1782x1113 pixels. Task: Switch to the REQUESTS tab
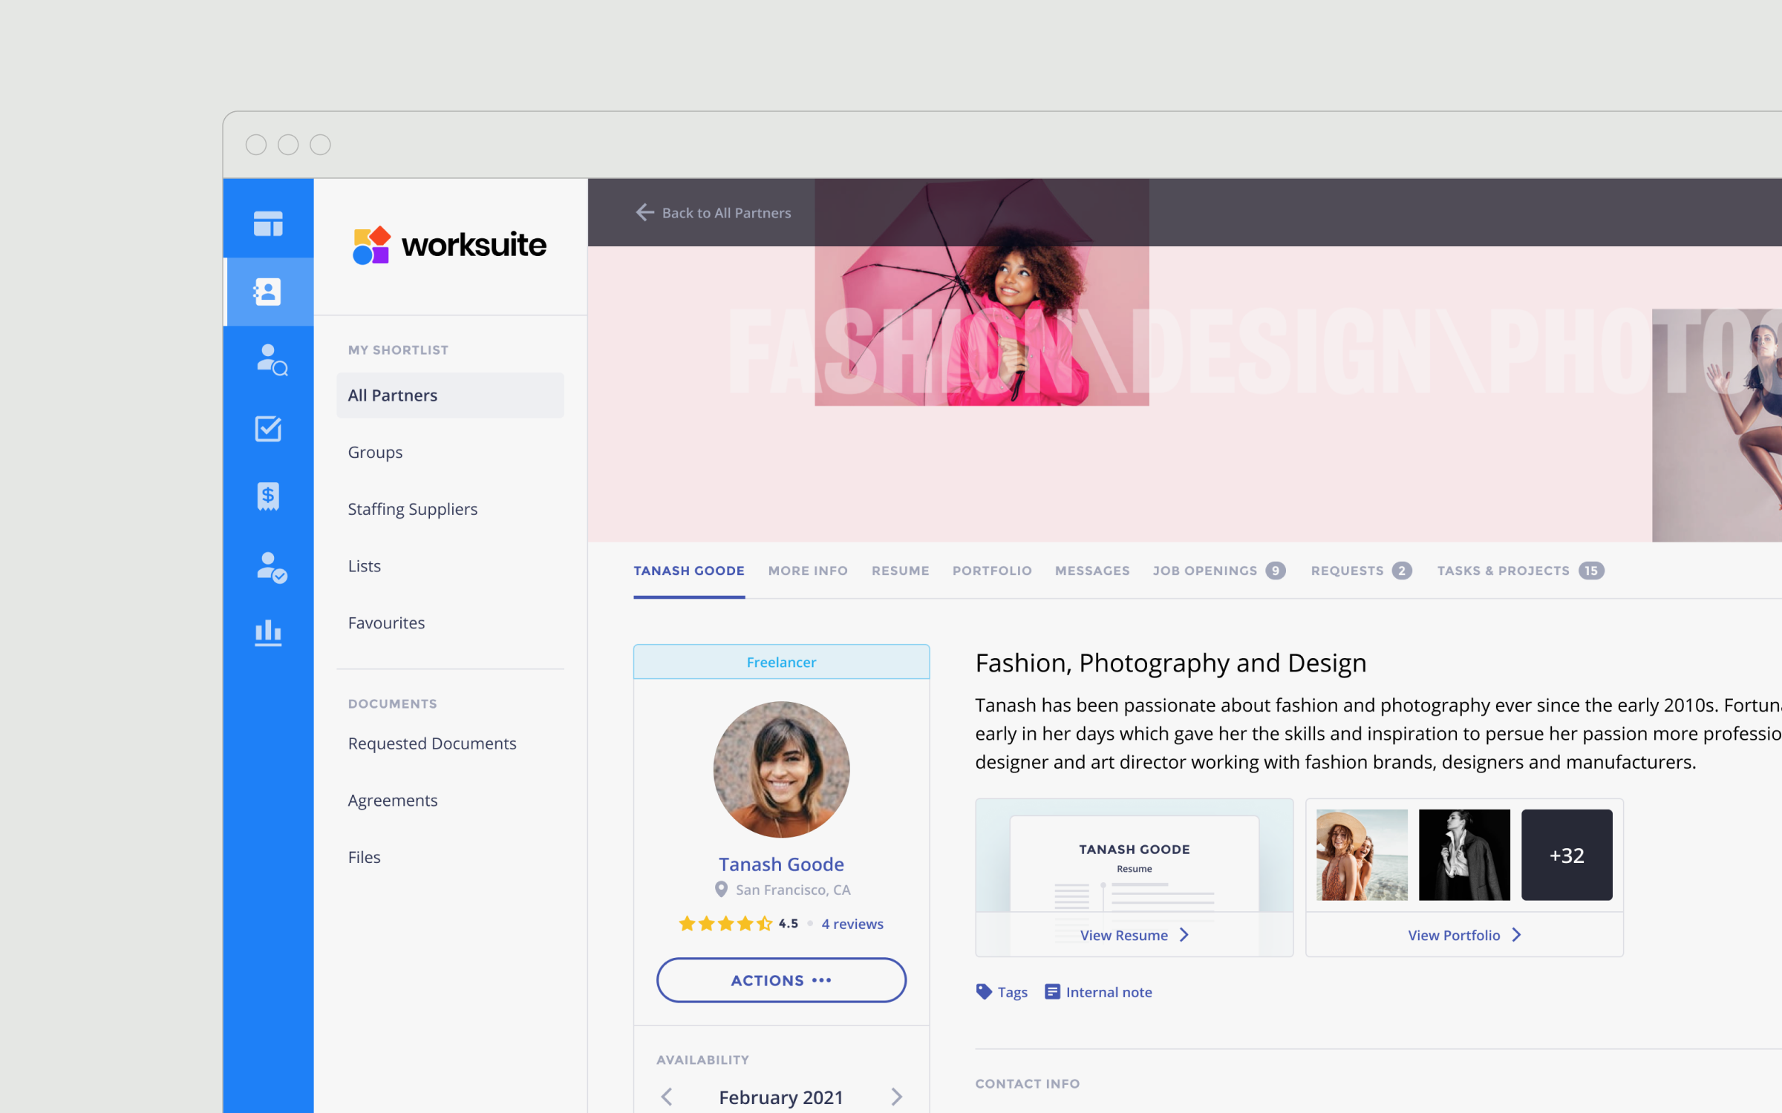pyautogui.click(x=1362, y=571)
